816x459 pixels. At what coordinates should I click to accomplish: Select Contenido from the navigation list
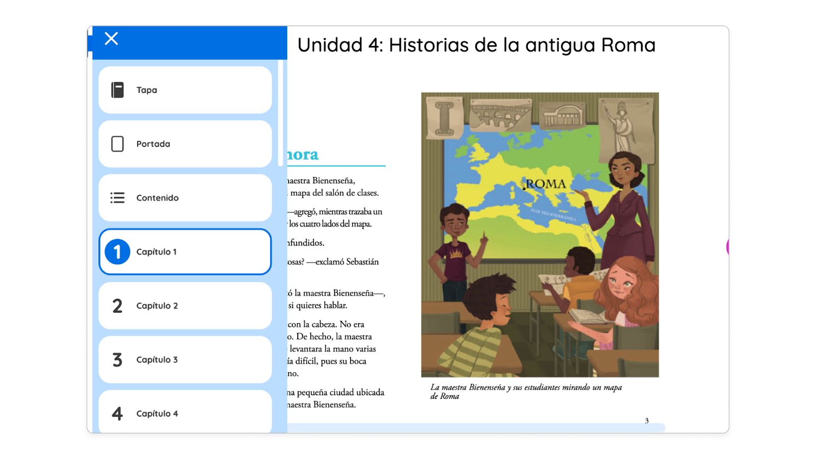185,198
